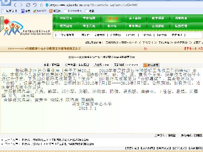Open the first green navigation menu item
The height and width of the screenshot is (152, 203).
66,18
